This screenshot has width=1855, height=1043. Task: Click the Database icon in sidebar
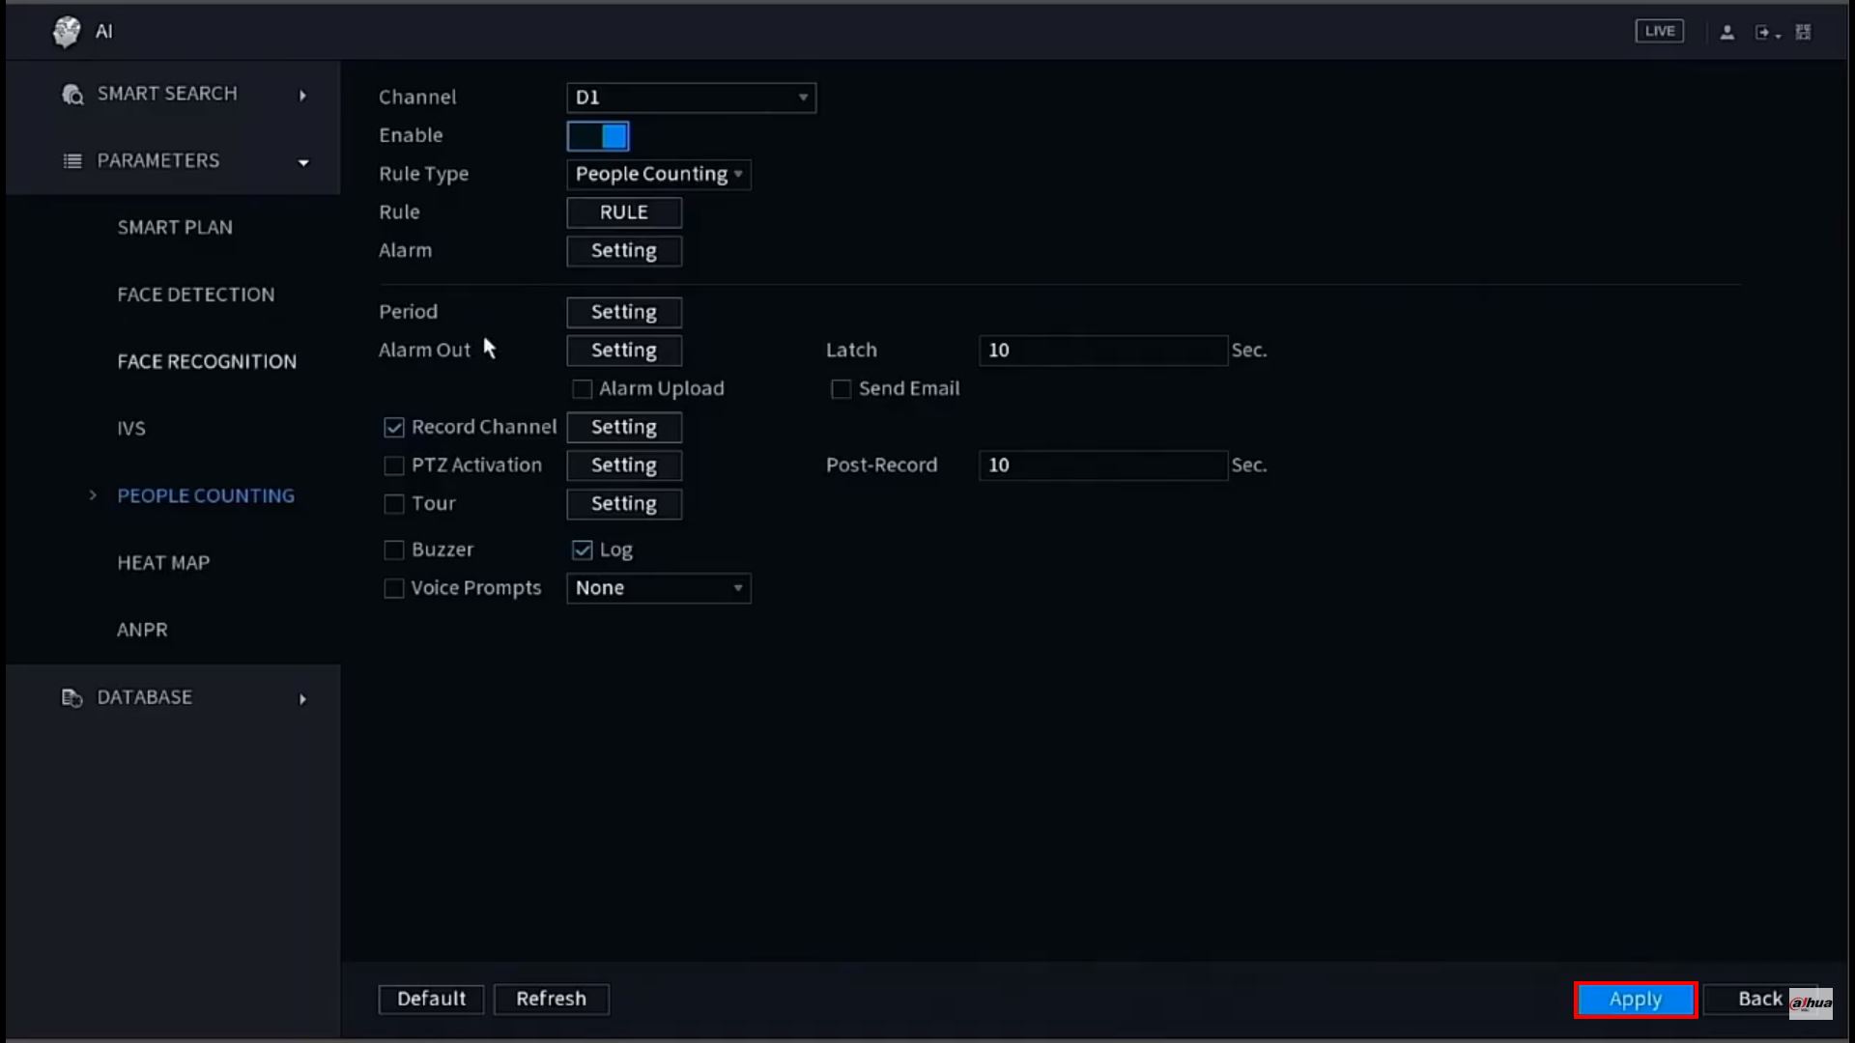(x=72, y=697)
